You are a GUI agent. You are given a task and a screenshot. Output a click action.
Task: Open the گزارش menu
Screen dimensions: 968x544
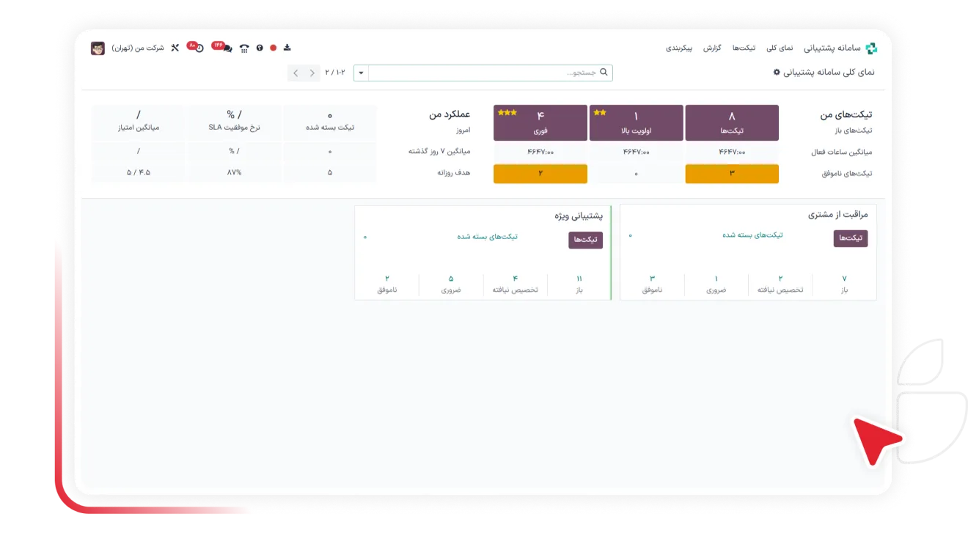[x=712, y=48]
